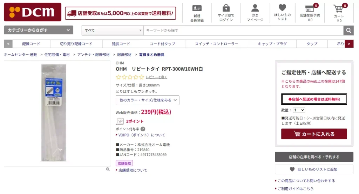Open wishlist heart icon in header
Screen dimensions: 359x194
coord(282,8)
